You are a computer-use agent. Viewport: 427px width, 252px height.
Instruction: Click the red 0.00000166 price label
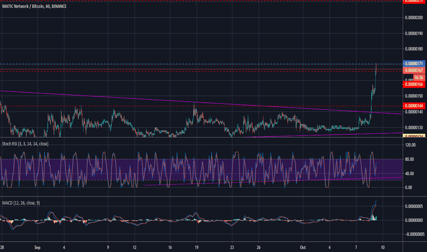coord(414,84)
